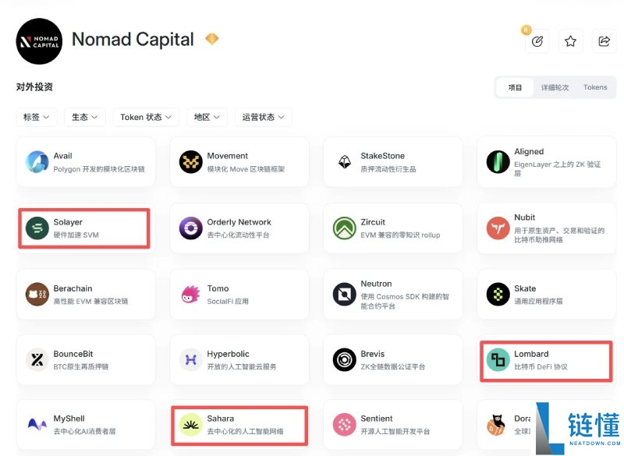Click the Hyperbolic H logo
This screenshot has height=456, width=624.
190,360
